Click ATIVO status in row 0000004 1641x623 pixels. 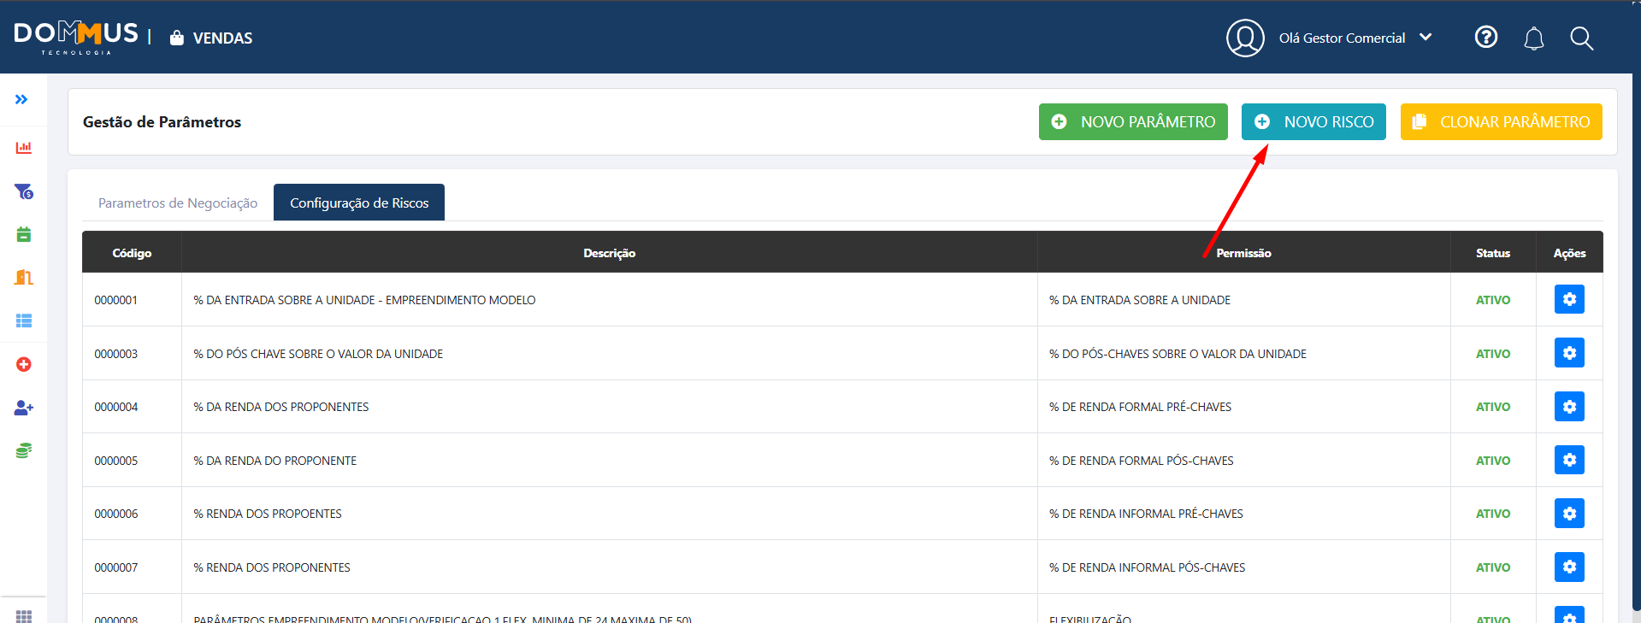1493,407
